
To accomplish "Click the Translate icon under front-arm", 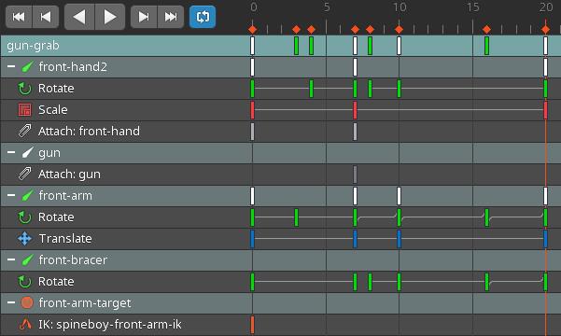I will (24, 239).
